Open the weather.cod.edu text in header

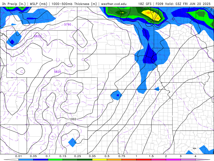coord(114,4)
